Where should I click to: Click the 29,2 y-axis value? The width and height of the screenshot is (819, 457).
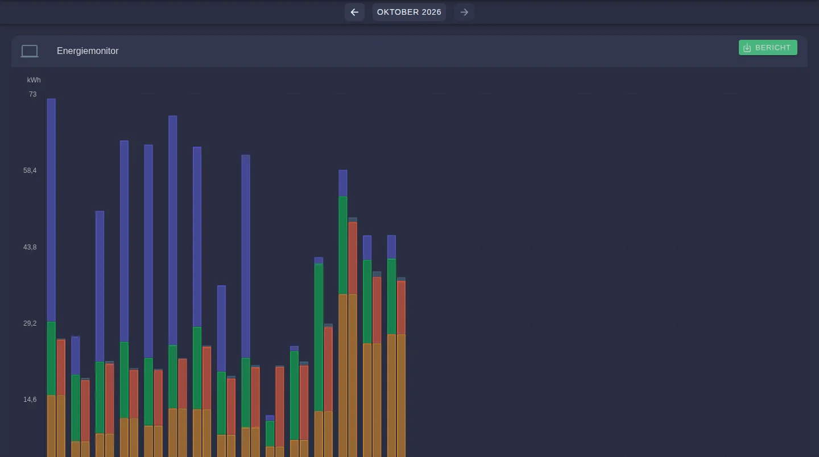click(x=30, y=323)
